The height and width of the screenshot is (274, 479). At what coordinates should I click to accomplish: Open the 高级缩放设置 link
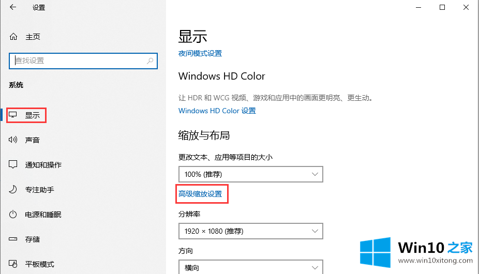pos(200,194)
